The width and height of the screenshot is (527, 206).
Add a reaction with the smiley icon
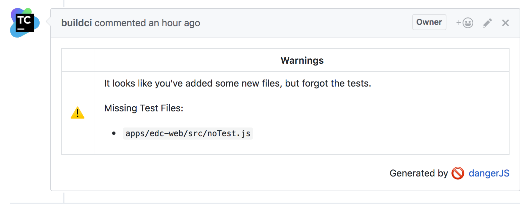click(x=465, y=23)
